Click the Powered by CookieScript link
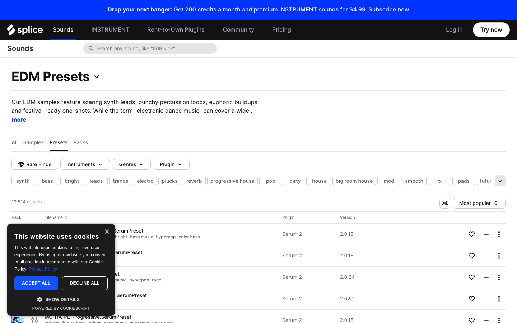 [x=61, y=308]
